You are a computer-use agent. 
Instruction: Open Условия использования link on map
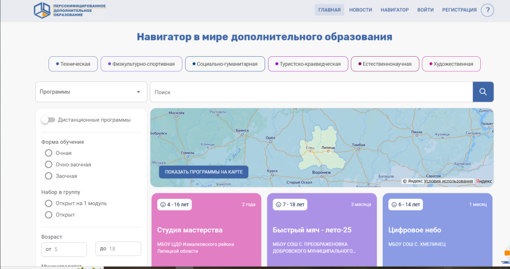[448, 181]
